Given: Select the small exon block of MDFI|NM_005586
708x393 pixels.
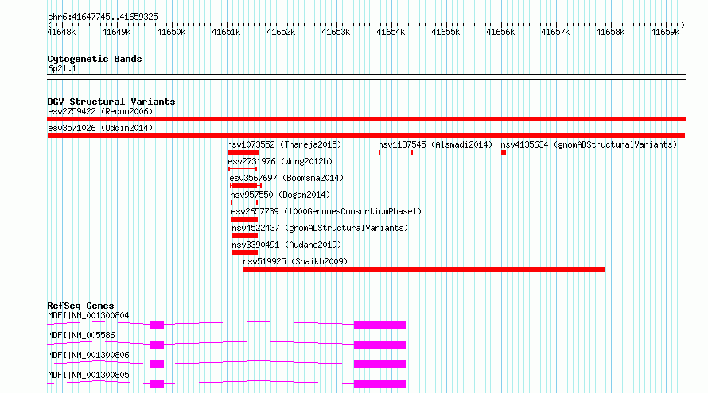Looking at the screenshot, I should coord(158,345).
